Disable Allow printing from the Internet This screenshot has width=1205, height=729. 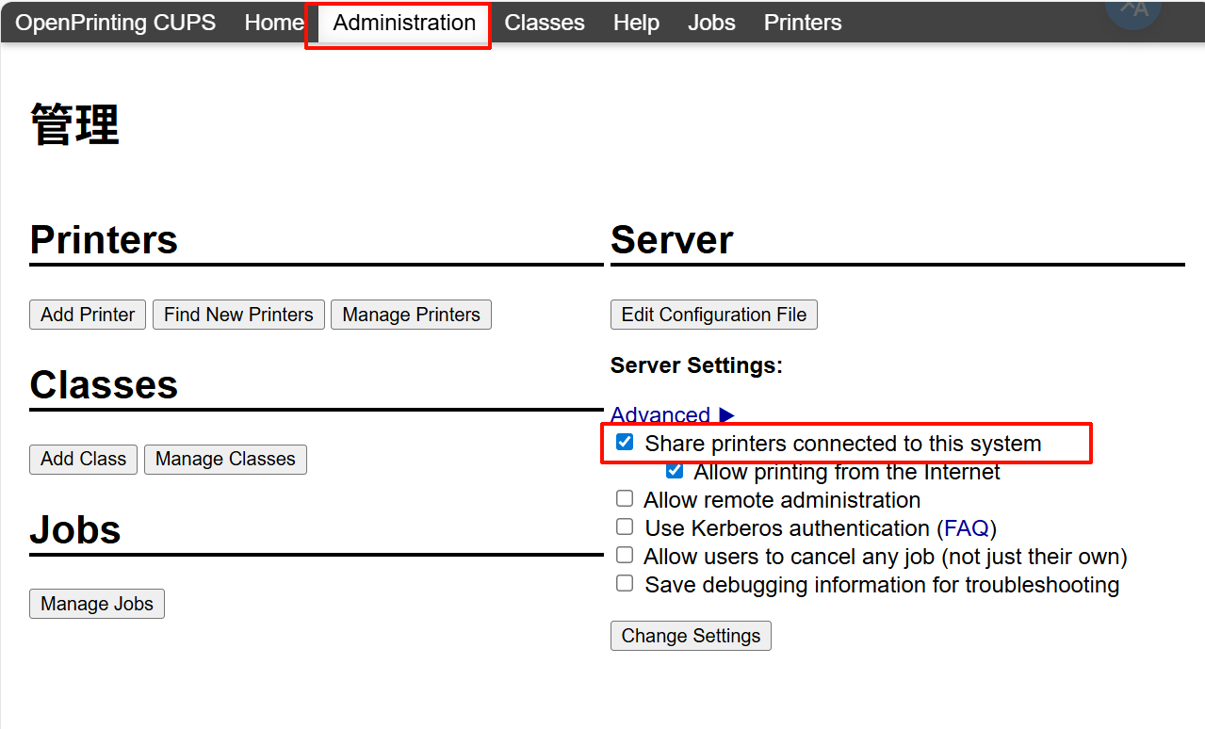click(675, 471)
